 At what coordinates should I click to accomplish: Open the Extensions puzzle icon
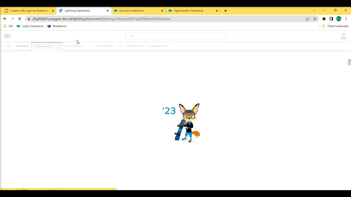pyautogui.click(x=324, y=19)
